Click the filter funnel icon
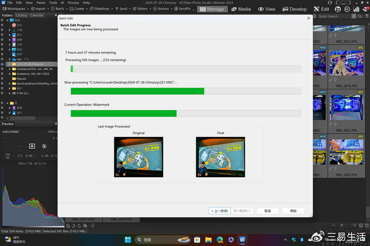This screenshot has width=370, height=246. pyautogui.click(x=367, y=16)
